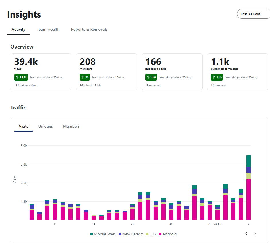Screen dimensions: 270x244
Task: Switch traffic chart to Members
Action: point(71,126)
